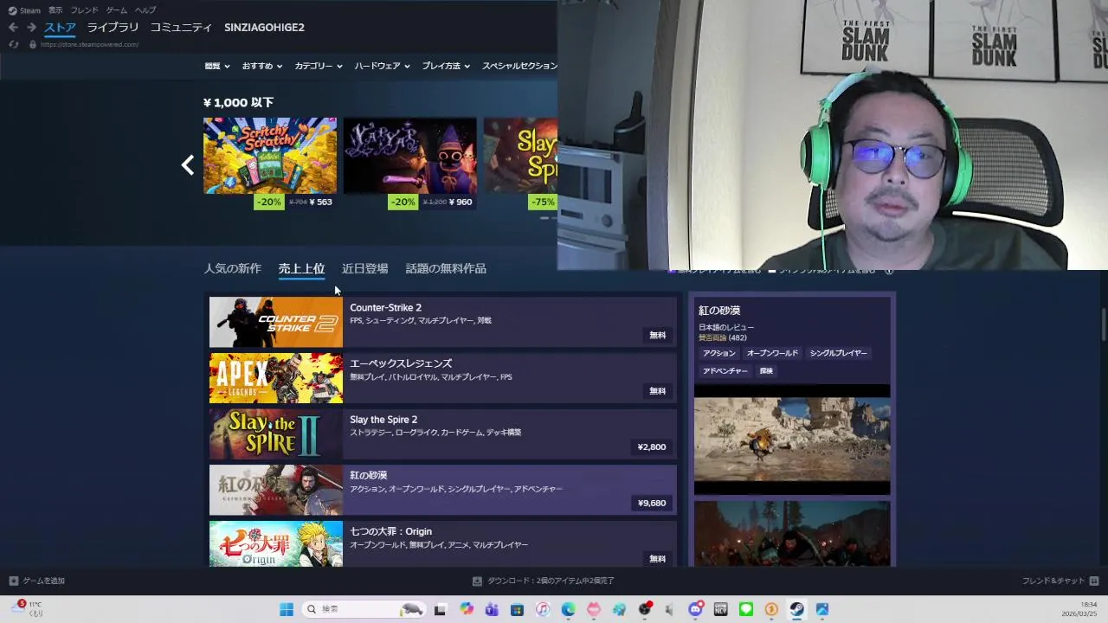Select the 人気の新作 tab

[x=232, y=269]
